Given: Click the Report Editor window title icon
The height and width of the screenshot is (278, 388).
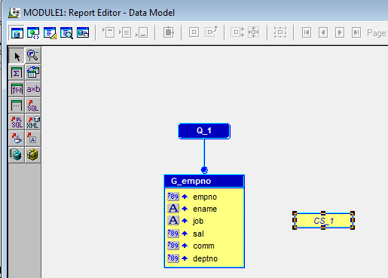Looking at the screenshot, I should (x=14, y=13).
